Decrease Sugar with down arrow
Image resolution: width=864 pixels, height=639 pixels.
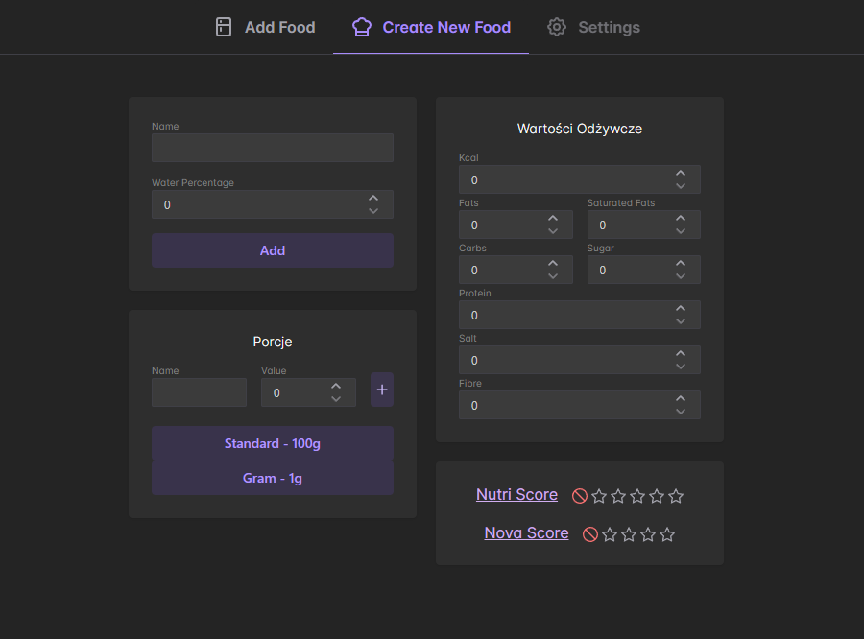click(x=681, y=276)
